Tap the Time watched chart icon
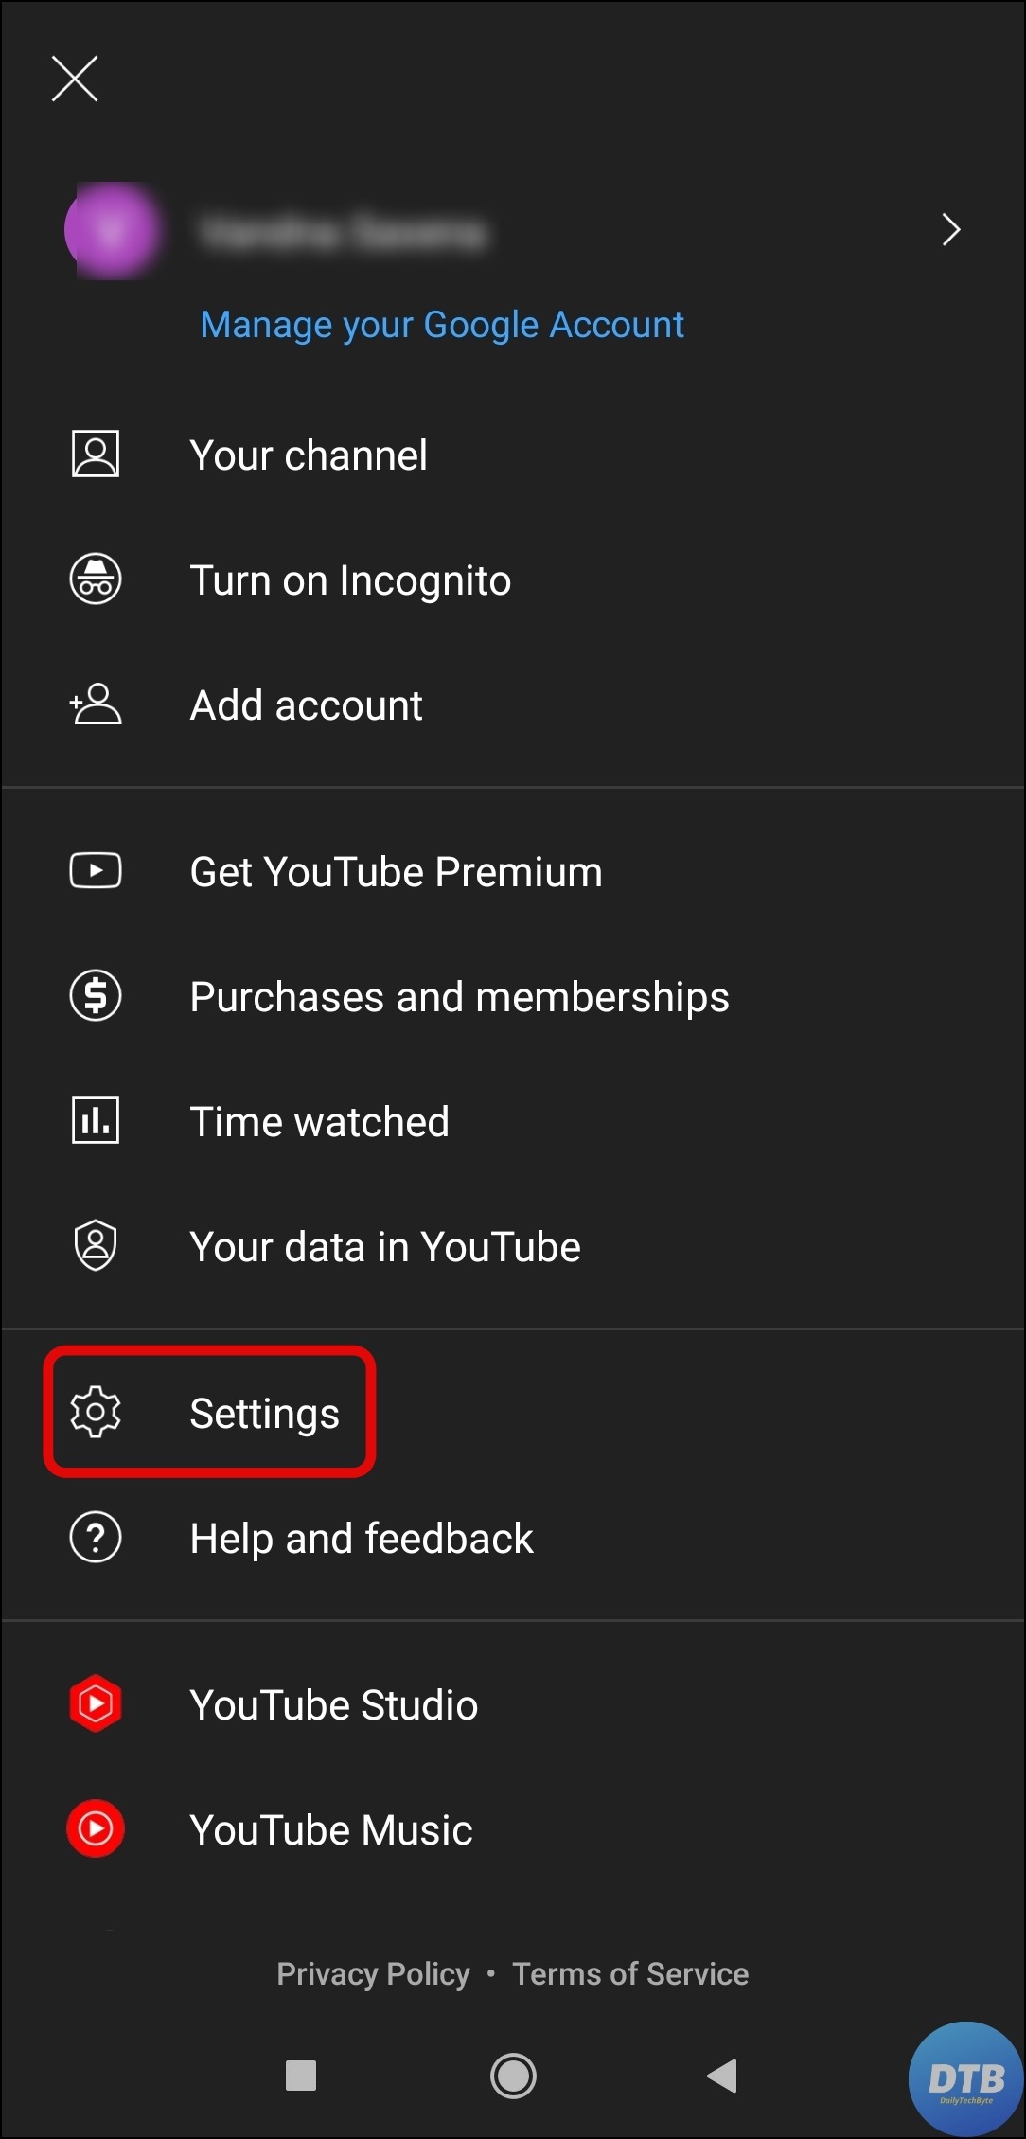1026x2139 pixels. click(96, 1121)
